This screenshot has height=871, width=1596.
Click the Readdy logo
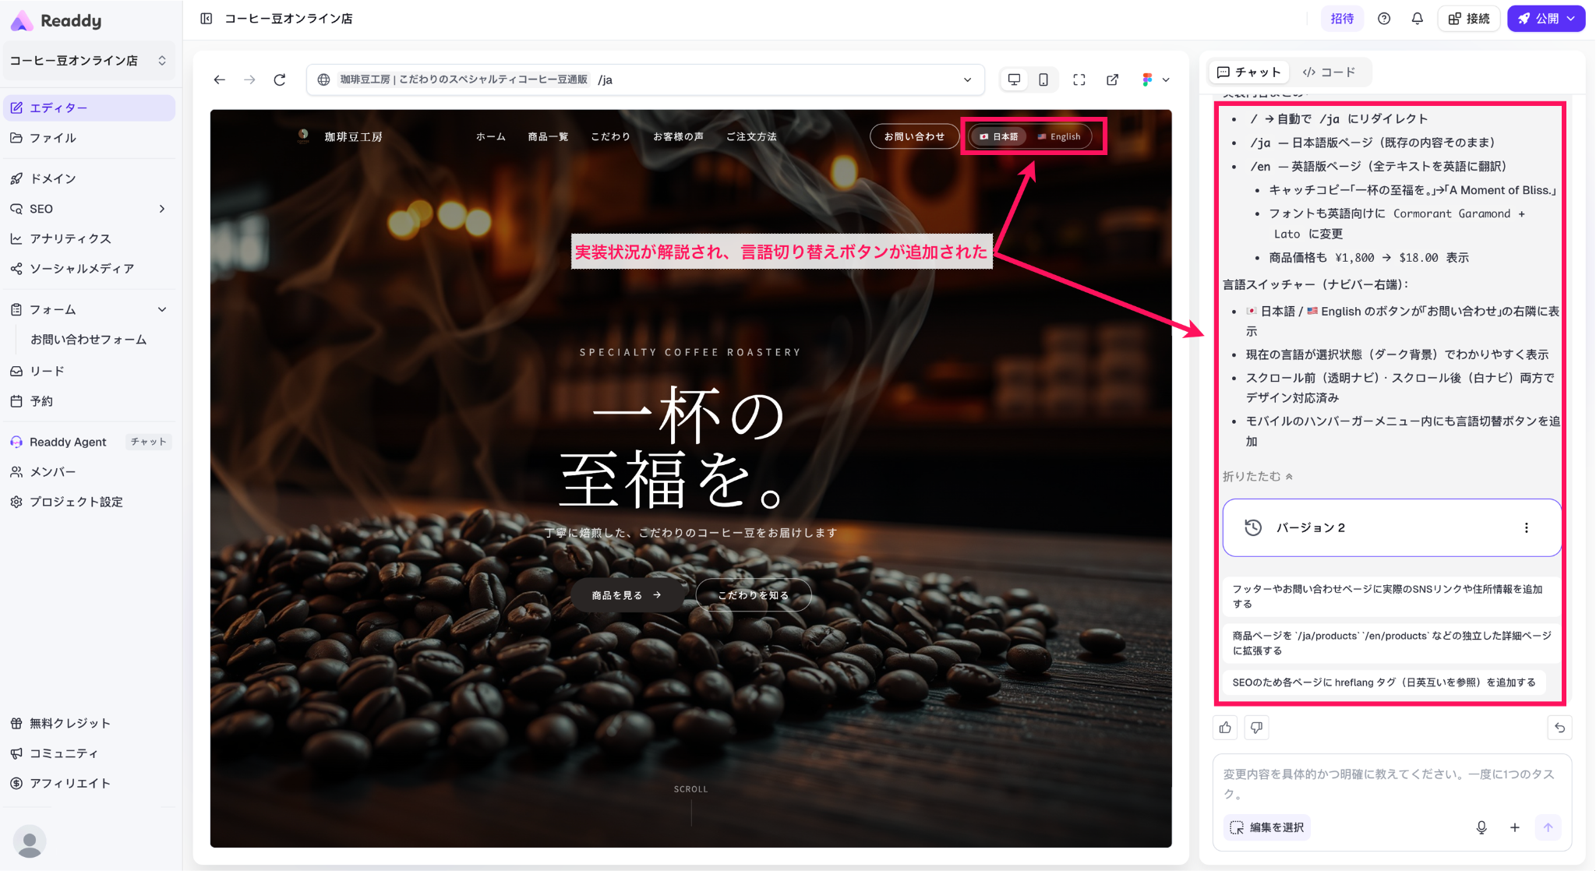click(56, 21)
